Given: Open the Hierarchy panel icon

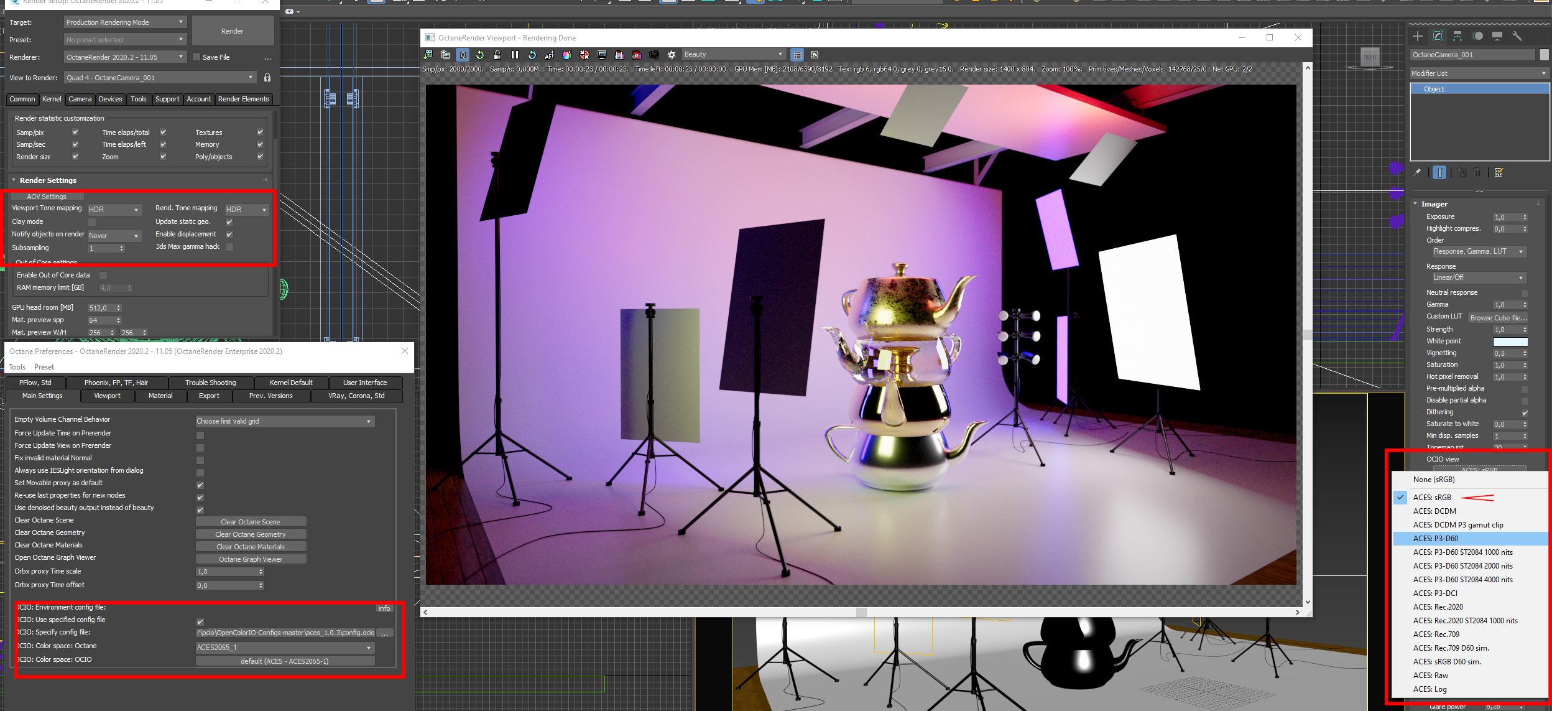Looking at the screenshot, I should tap(1457, 36).
